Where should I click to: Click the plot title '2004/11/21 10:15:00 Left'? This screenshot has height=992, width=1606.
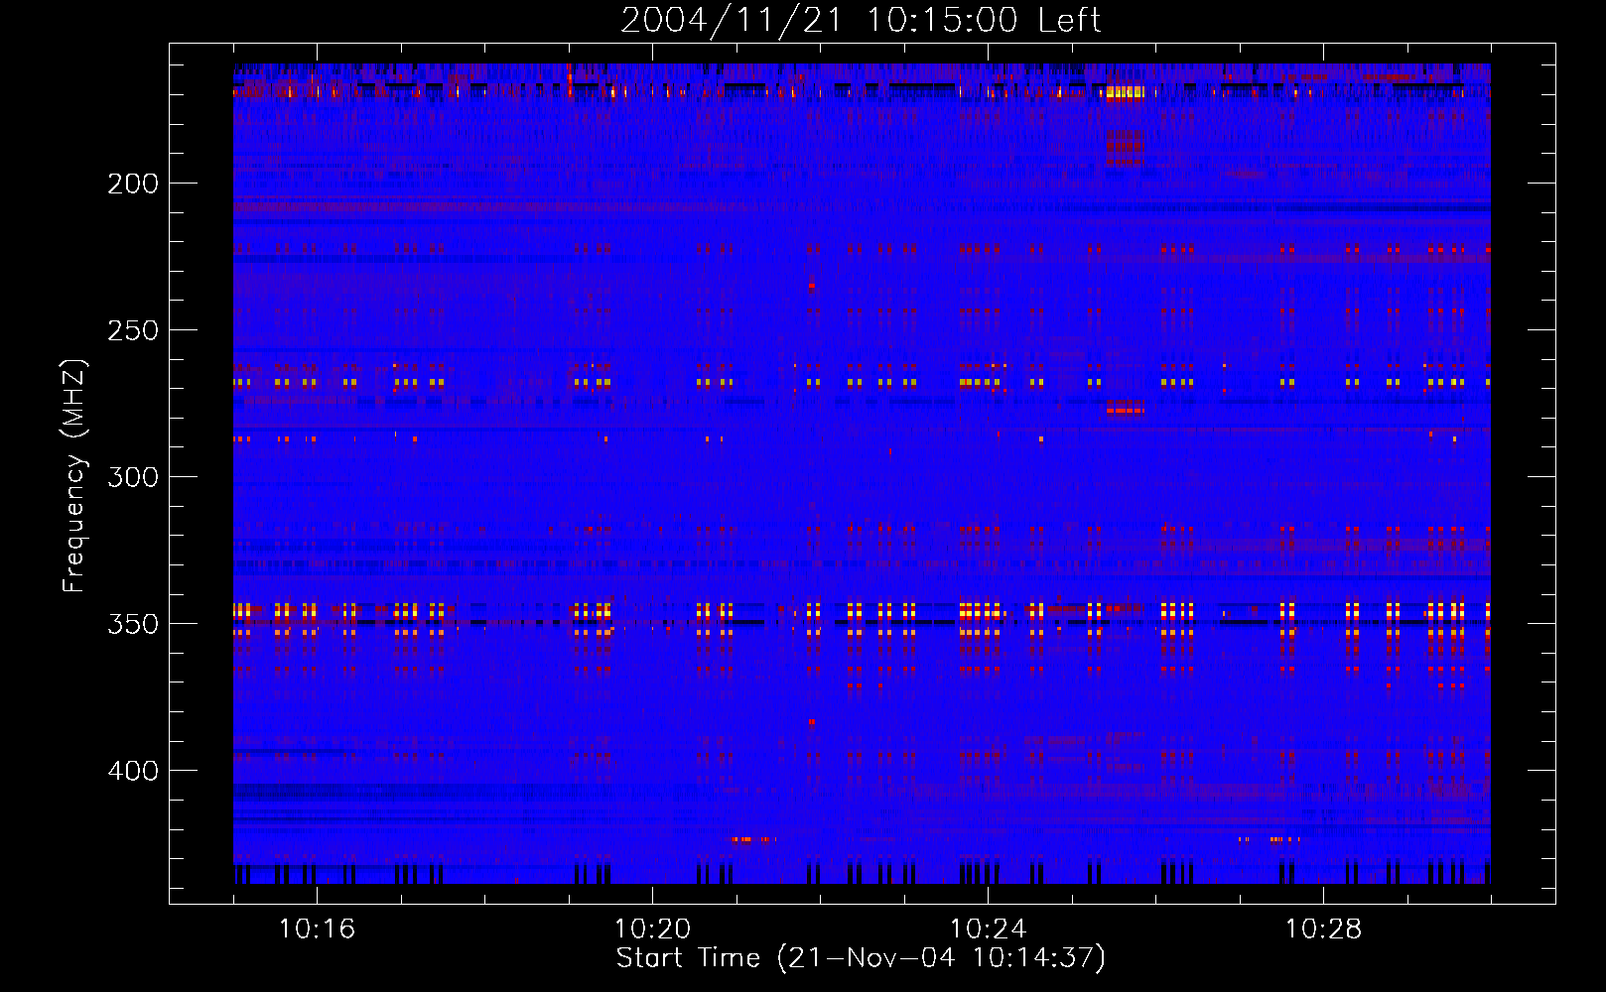coord(861,20)
